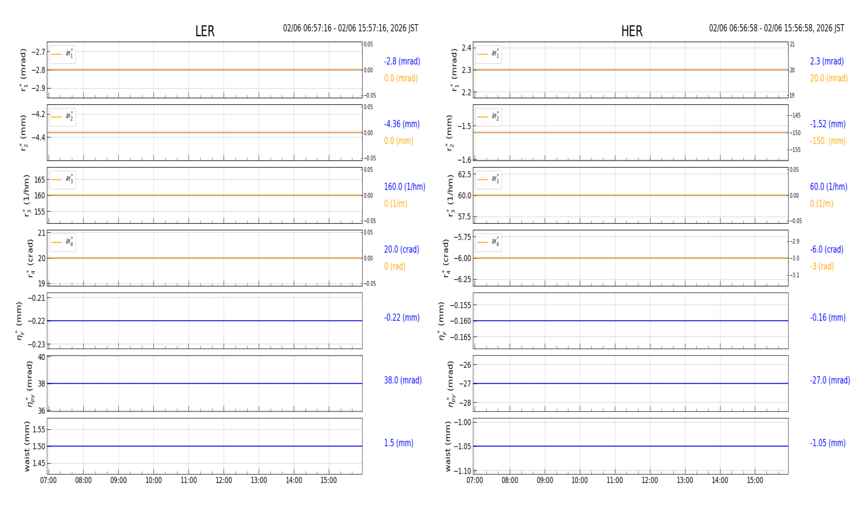Click the ∂r3* legend in the HER plot
Screen dimensions: 852x521
(489, 180)
